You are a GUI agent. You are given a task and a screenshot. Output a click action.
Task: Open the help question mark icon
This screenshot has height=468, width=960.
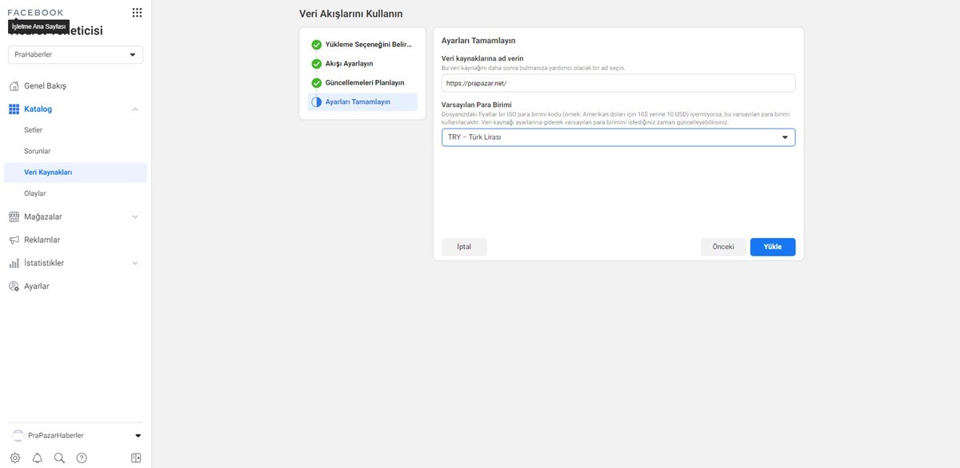(82, 458)
